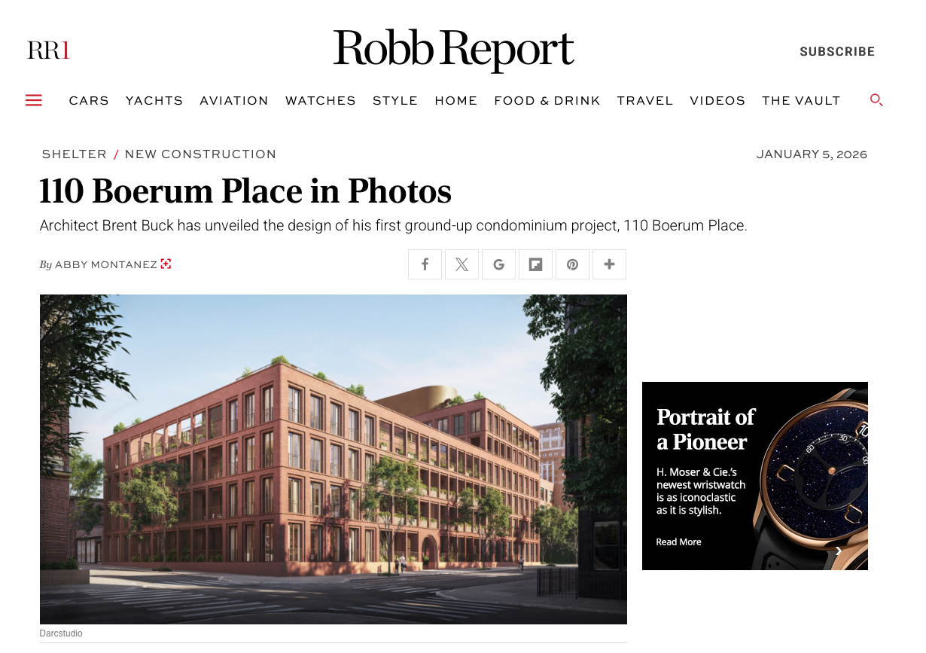
Task: Click the red icon beside author name
Action: [x=166, y=264]
